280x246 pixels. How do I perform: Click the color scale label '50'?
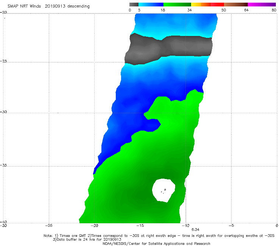tap(224, 10)
